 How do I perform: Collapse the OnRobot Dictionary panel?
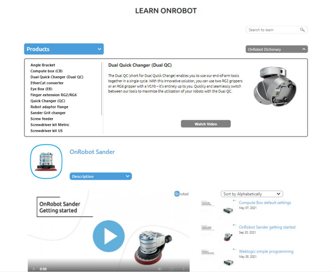click(277, 49)
